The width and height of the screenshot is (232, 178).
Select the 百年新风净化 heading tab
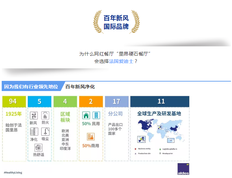tap(80, 87)
